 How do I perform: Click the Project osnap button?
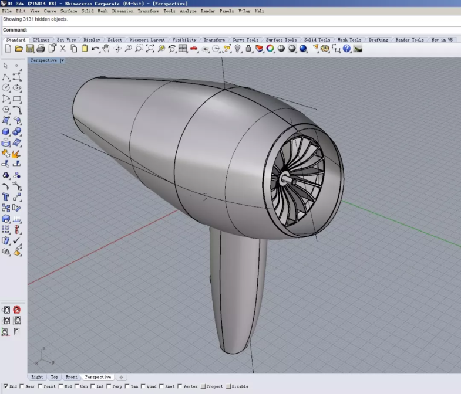coord(211,386)
